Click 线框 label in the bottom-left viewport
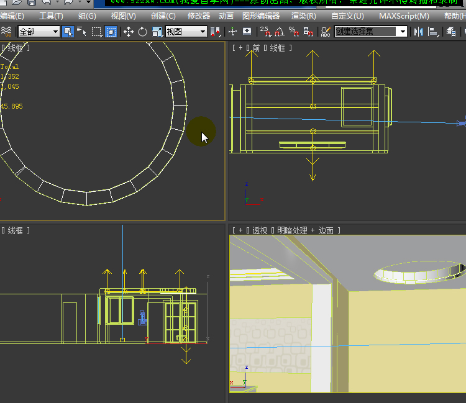 tap(15, 230)
